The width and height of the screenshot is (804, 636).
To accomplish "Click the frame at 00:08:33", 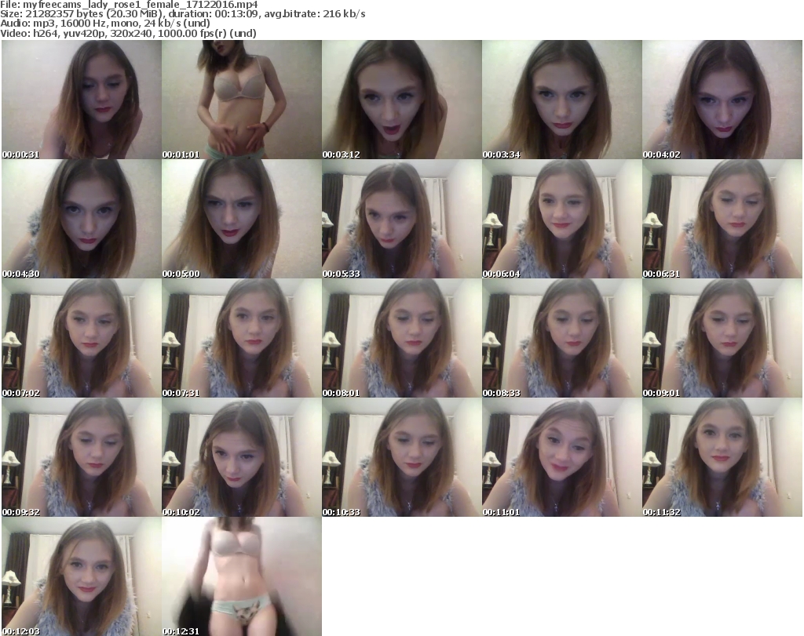I will pyautogui.click(x=561, y=338).
